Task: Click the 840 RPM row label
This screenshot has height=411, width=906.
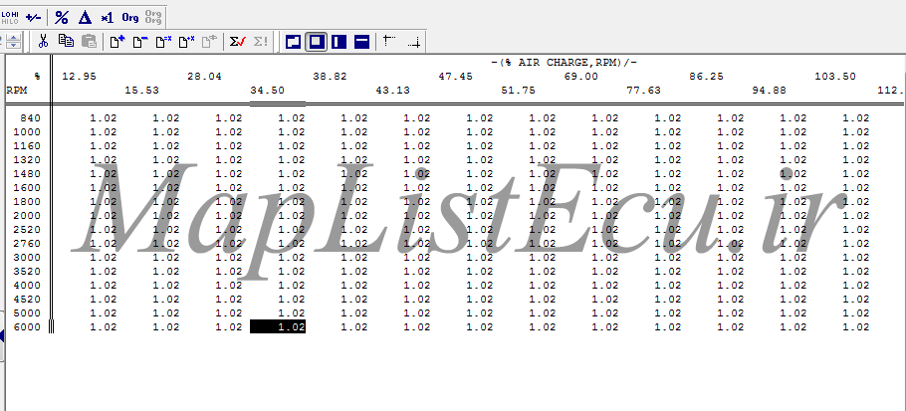Action: pyautogui.click(x=31, y=118)
